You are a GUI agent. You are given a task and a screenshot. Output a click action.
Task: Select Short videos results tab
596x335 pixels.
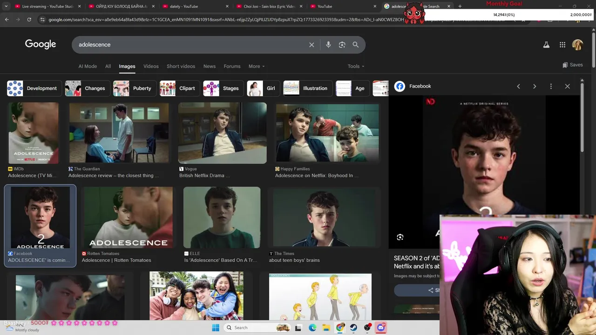(x=181, y=66)
